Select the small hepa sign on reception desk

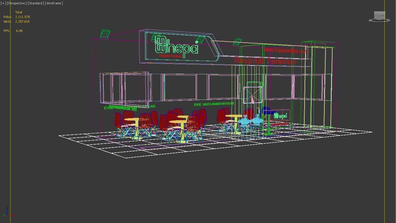click(280, 116)
